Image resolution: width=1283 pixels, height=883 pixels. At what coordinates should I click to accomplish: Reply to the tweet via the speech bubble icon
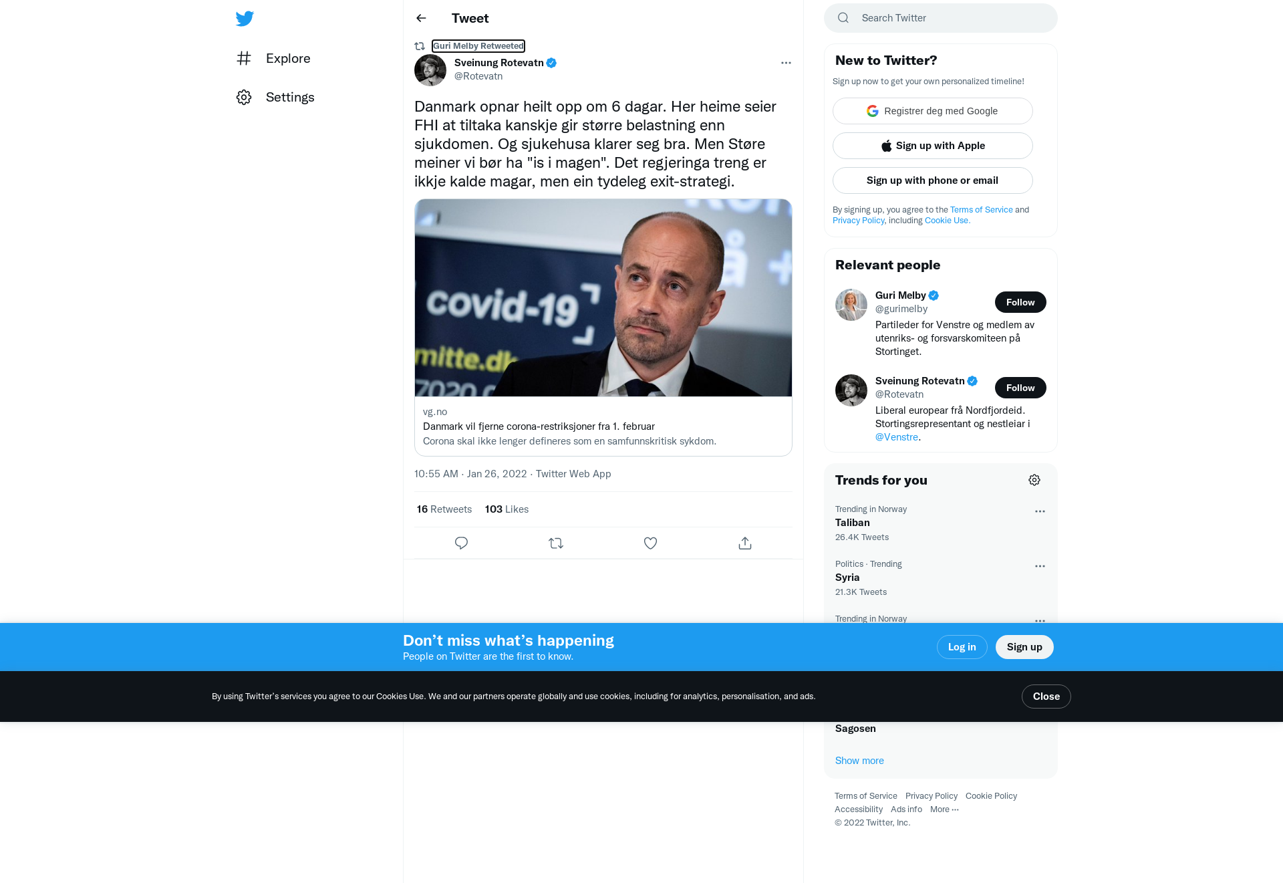(461, 543)
